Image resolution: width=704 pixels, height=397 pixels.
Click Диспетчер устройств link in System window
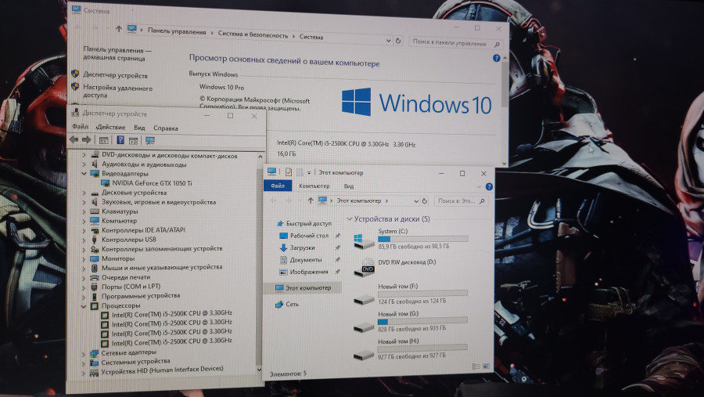pyautogui.click(x=115, y=75)
